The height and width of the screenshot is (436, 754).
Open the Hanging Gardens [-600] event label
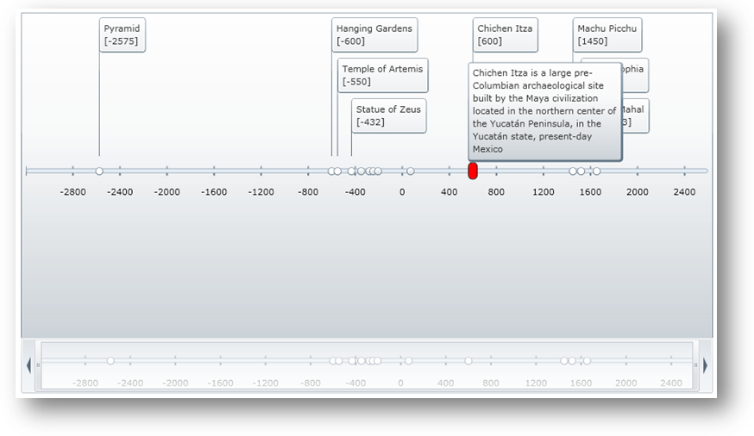(374, 35)
